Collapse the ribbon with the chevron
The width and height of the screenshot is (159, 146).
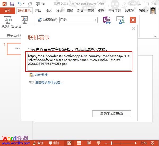click(x=155, y=36)
